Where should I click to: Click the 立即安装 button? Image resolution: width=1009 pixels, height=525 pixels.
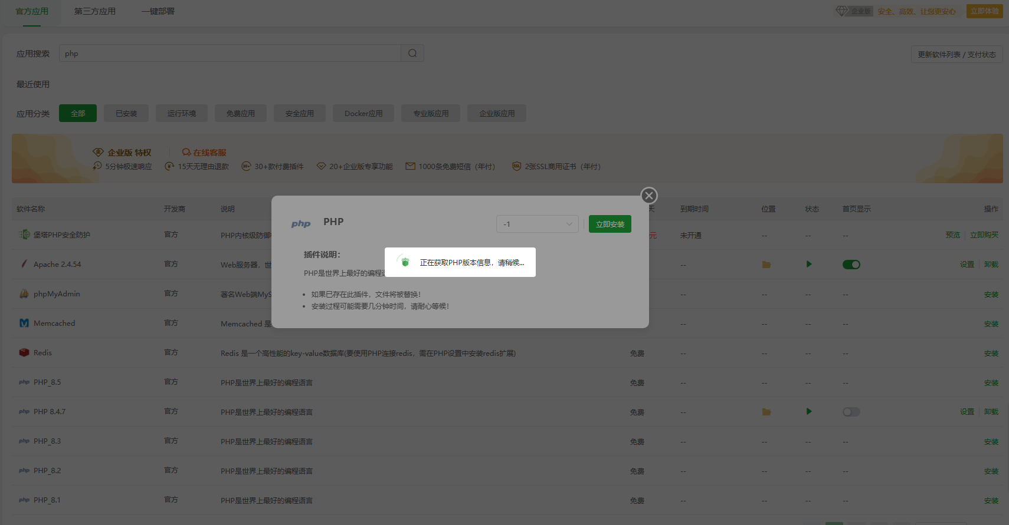click(x=610, y=224)
